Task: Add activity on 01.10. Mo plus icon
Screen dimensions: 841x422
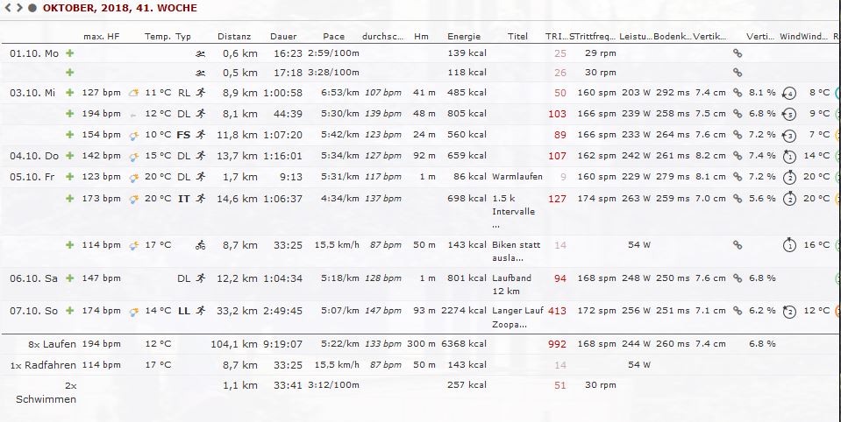Action: (69, 53)
